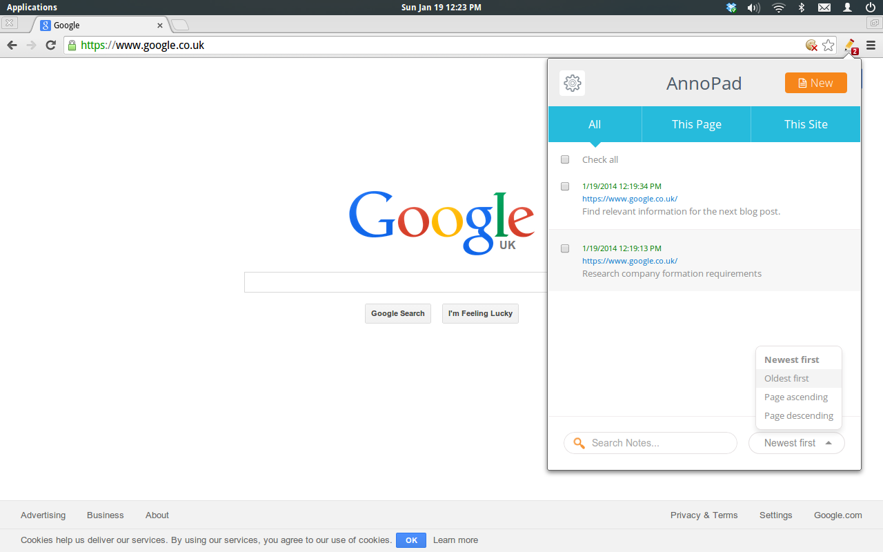Click in the Google search box
The image size is (883, 552).
[396, 282]
